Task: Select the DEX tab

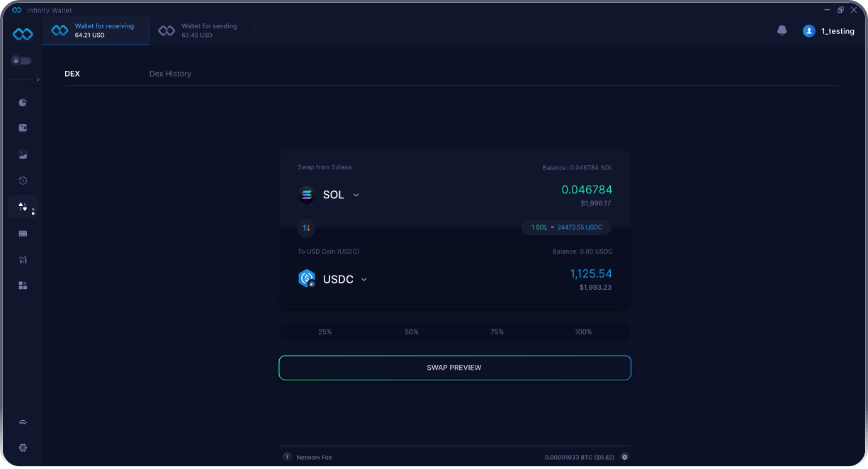Action: tap(72, 74)
